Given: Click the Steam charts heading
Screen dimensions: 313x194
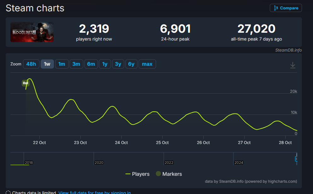Looking at the screenshot, I should point(35,8).
